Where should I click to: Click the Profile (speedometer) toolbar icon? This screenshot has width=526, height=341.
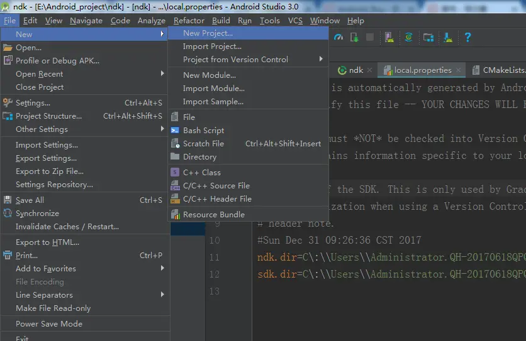[339, 37]
